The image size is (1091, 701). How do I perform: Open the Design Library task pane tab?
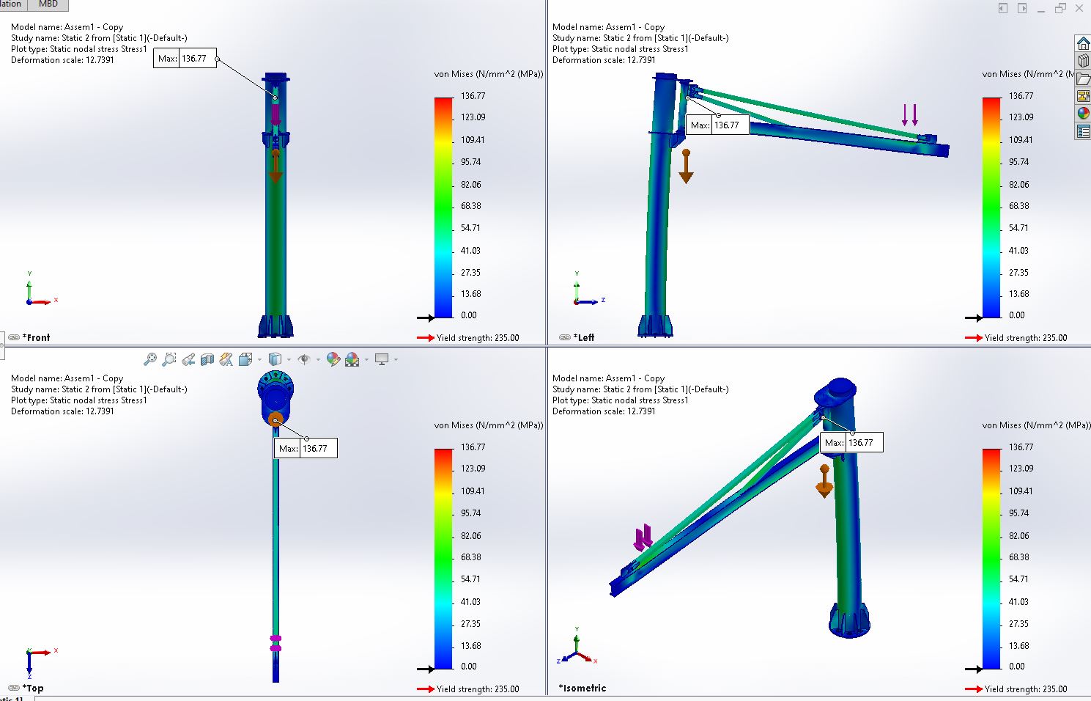coord(1083,62)
